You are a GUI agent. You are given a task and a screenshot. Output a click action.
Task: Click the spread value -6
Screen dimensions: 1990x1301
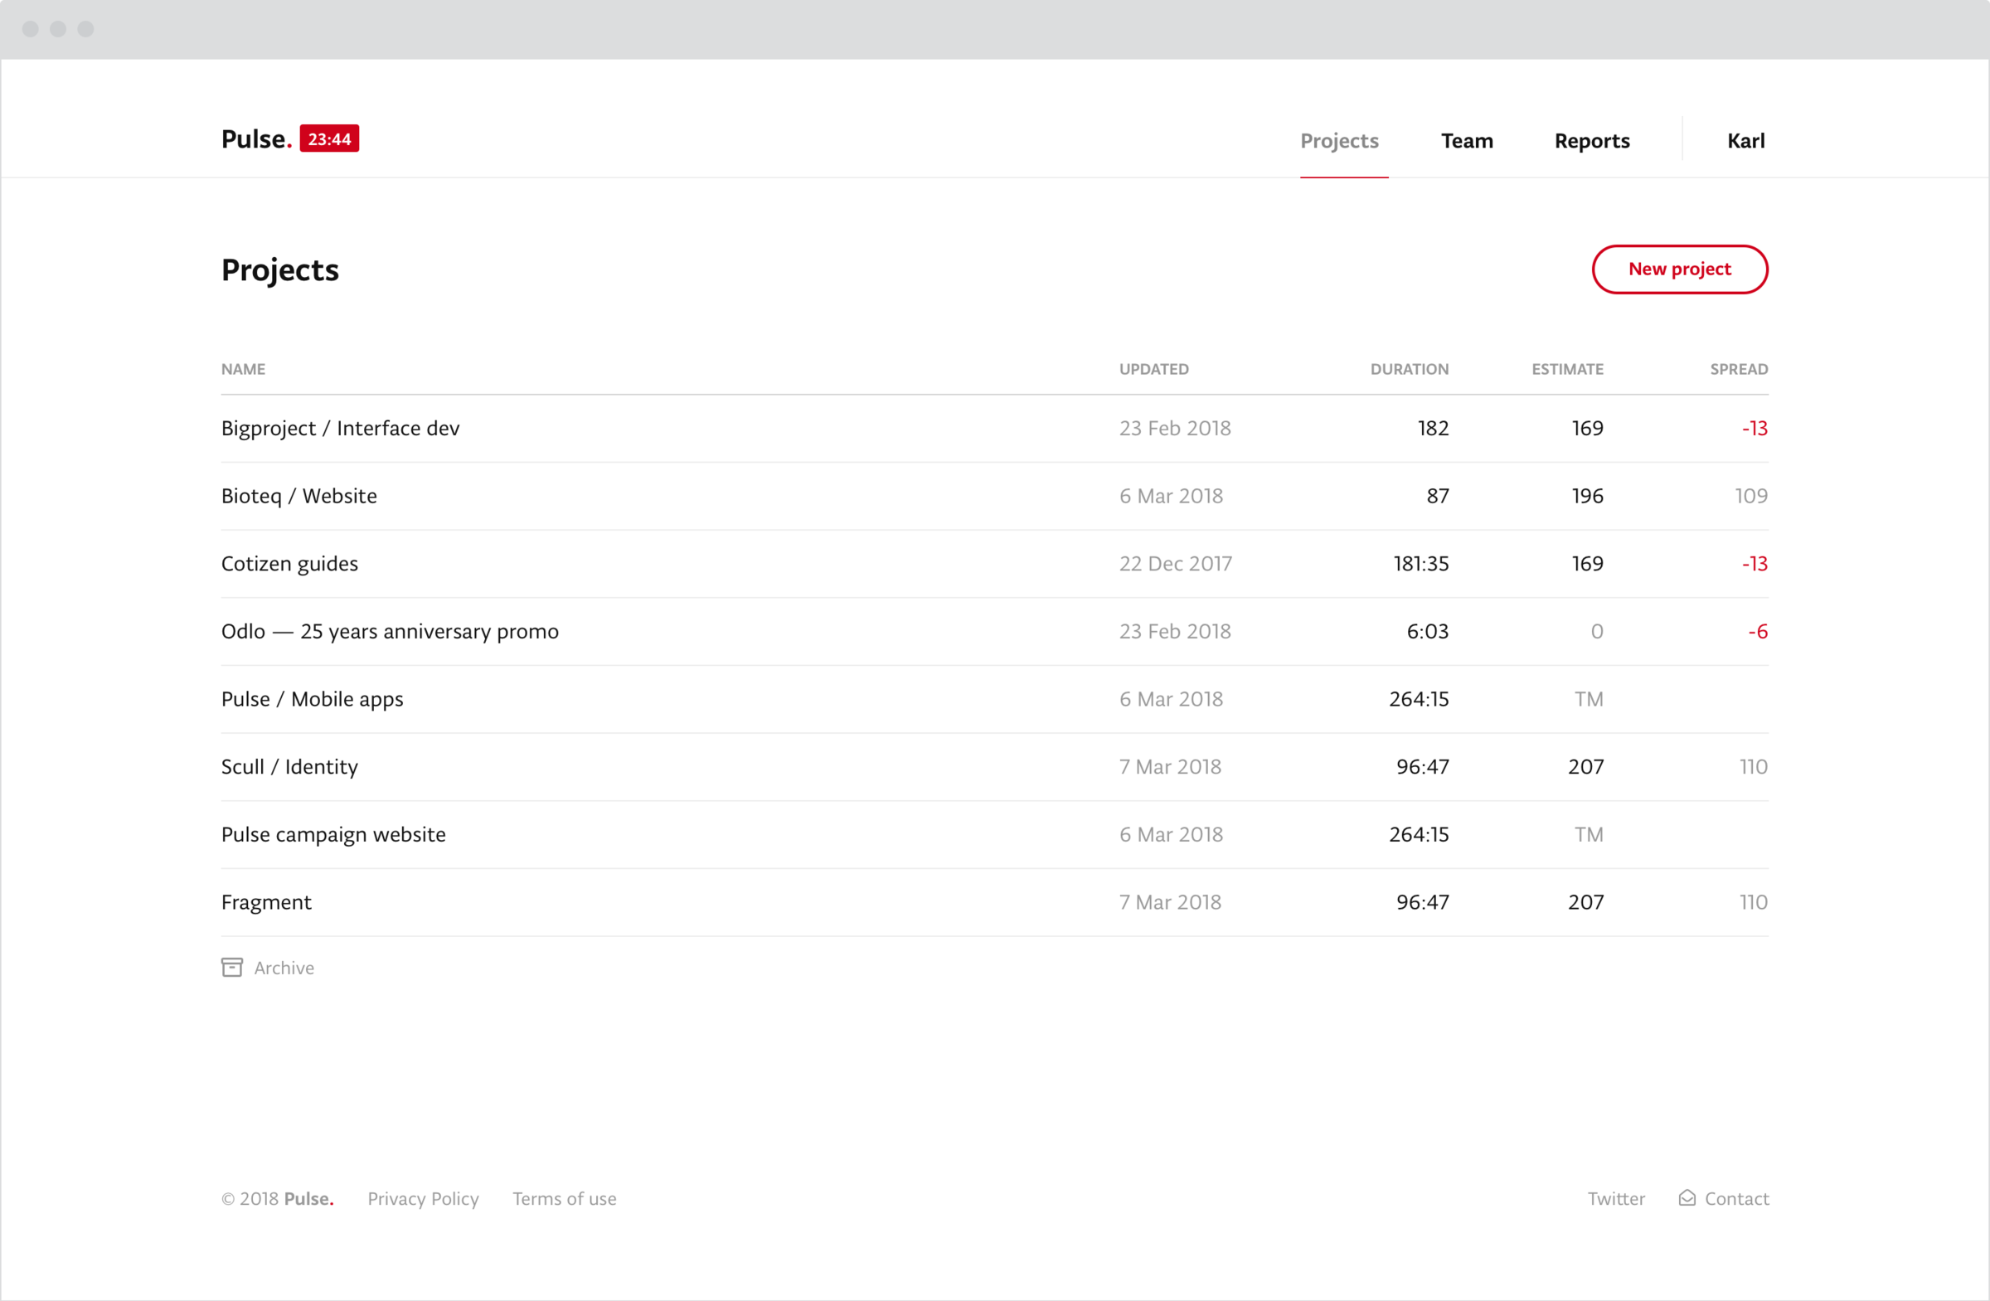(x=1758, y=631)
